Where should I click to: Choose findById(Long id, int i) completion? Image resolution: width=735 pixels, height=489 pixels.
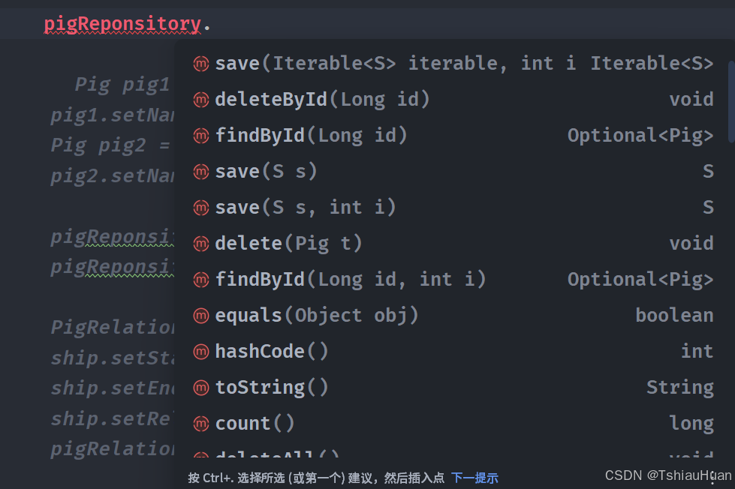coord(453,280)
